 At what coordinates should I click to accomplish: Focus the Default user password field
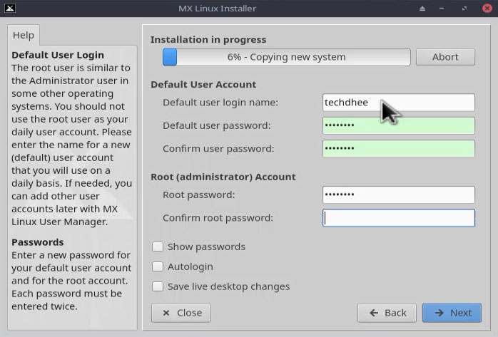pos(399,125)
